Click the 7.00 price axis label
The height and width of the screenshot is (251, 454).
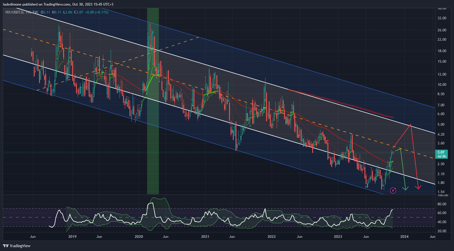[441, 105]
